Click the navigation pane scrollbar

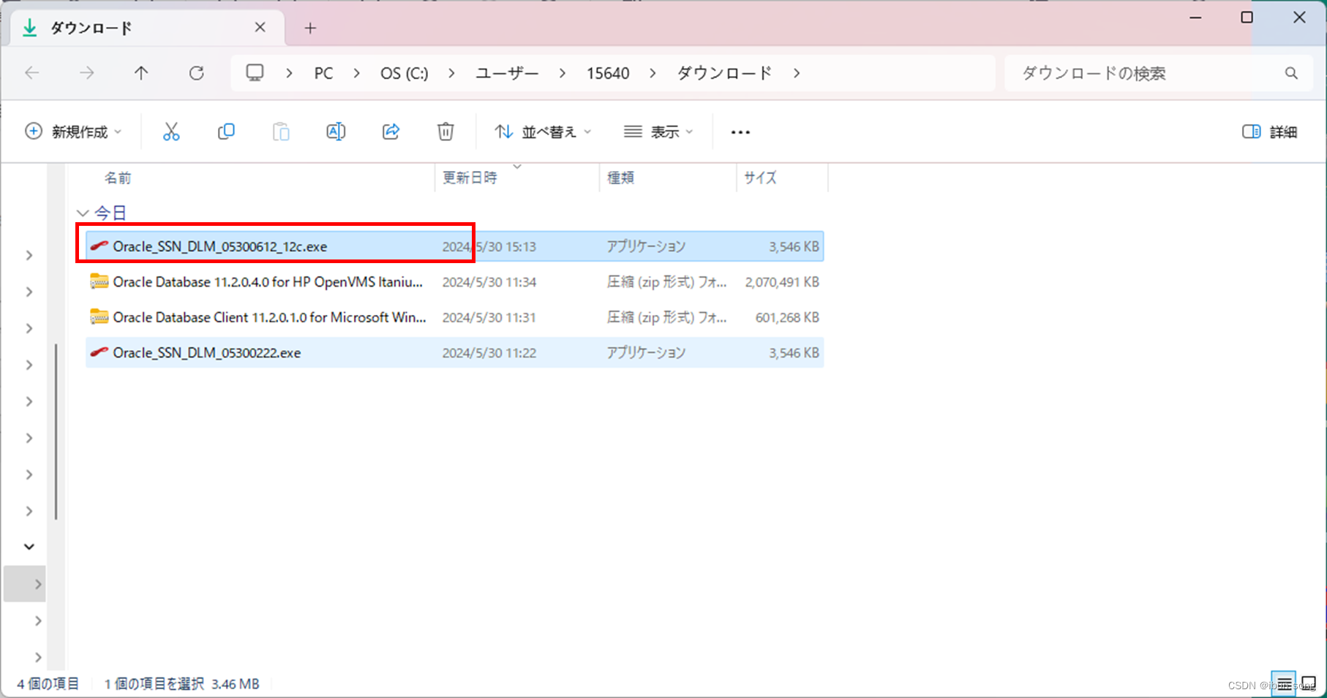[56, 431]
